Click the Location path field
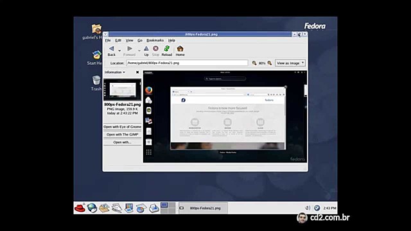The height and width of the screenshot is (231, 411). click(187, 63)
